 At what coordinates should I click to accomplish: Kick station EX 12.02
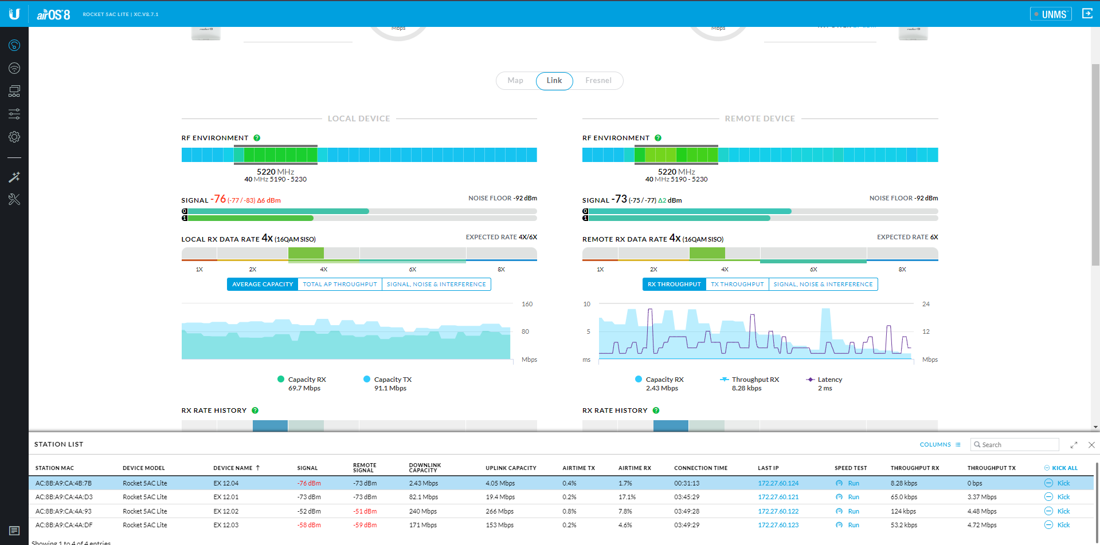pos(1057,511)
